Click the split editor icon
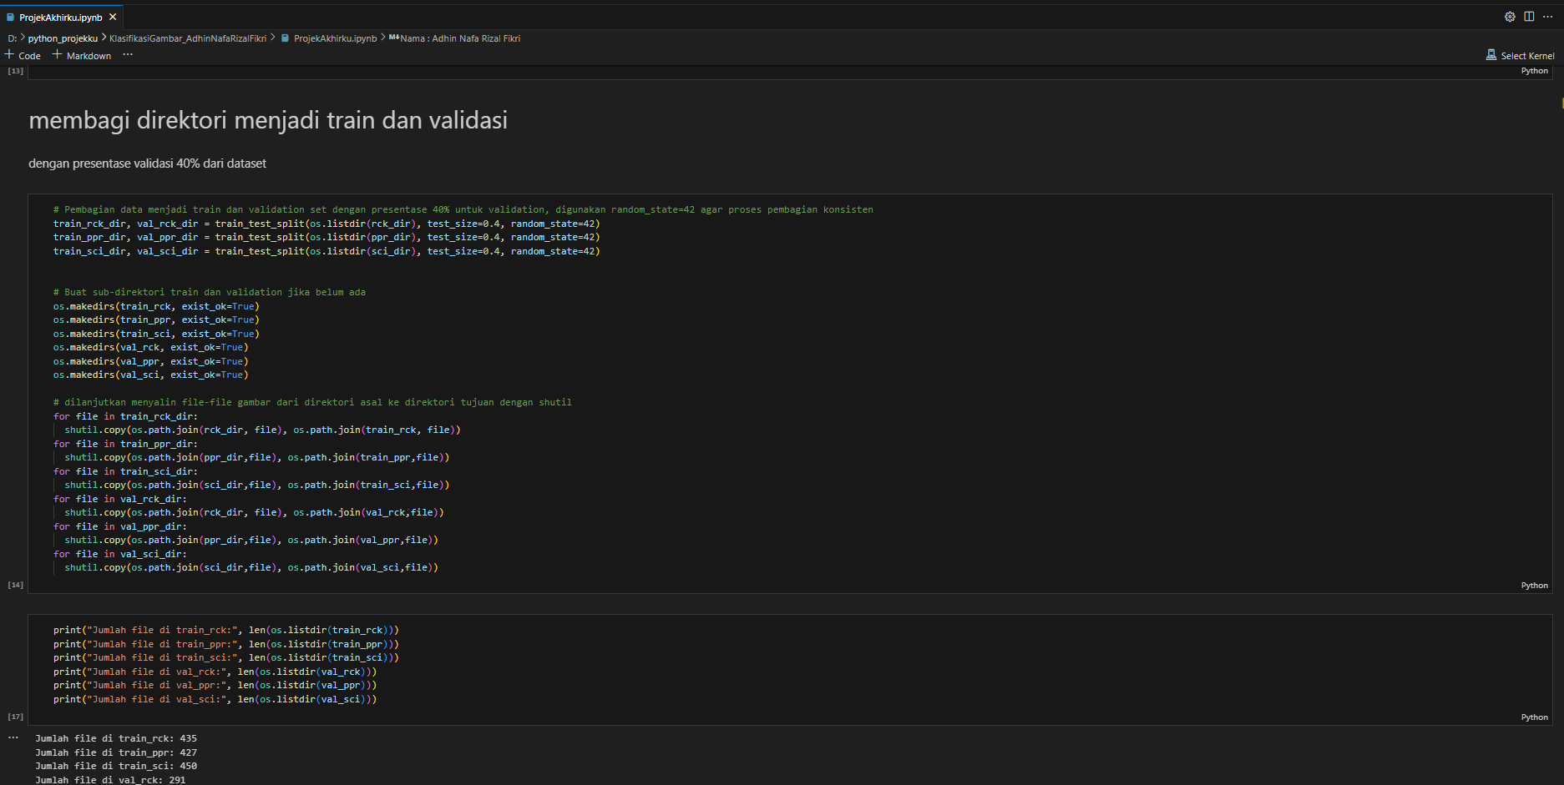 pos(1529,17)
